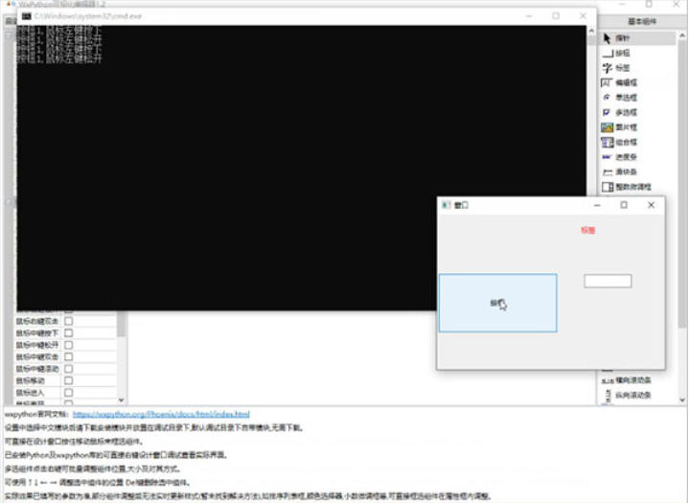
Task: Select the 指针 pointer tool in component list
Action: click(638, 38)
